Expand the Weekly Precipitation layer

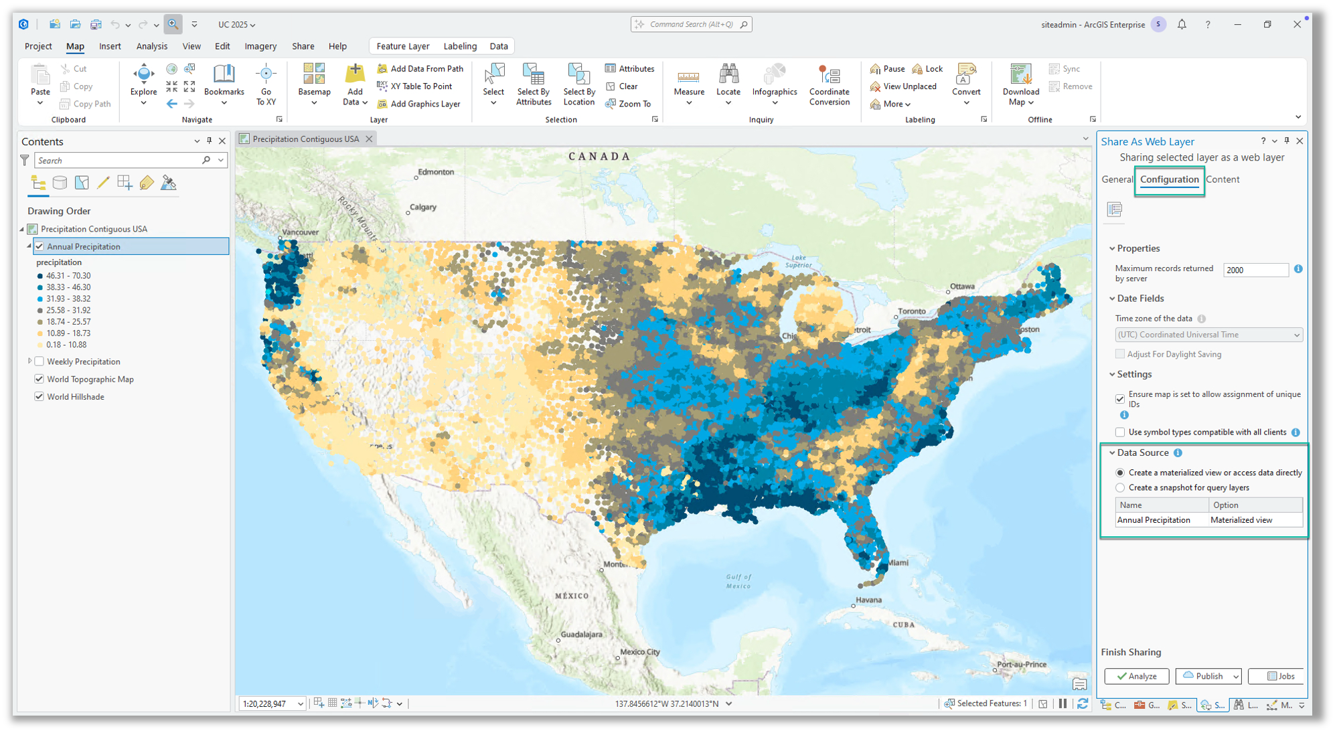point(29,361)
